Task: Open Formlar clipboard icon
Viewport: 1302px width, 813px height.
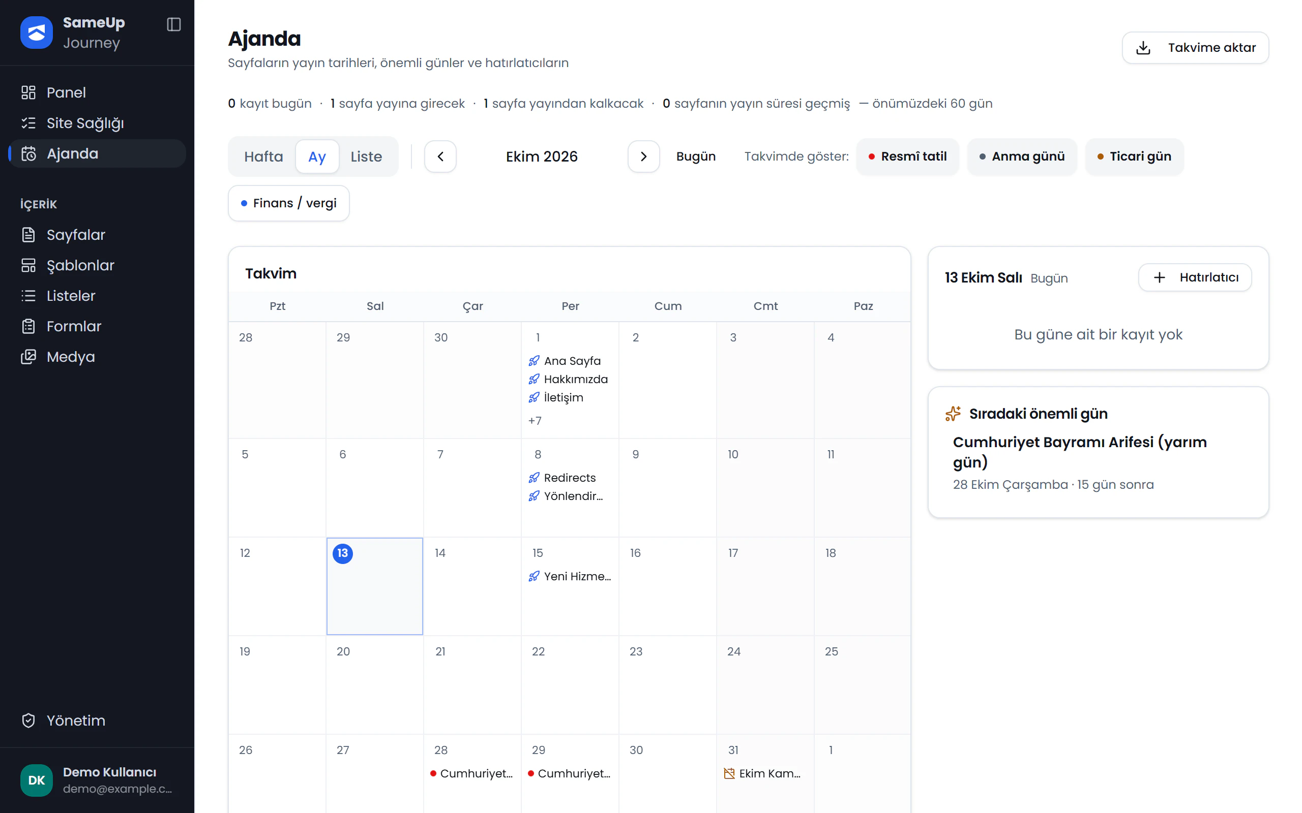Action: (28, 326)
